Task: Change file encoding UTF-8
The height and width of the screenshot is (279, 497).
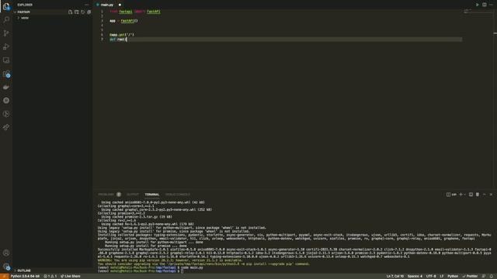Action: [431, 276]
